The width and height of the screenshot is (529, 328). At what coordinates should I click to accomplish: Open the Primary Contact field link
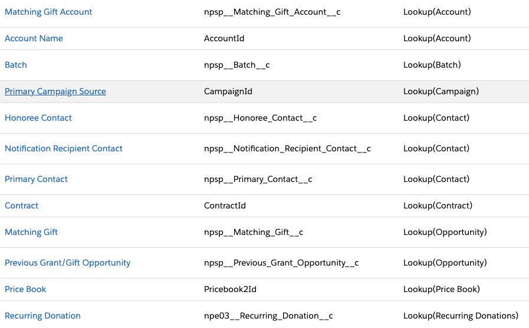click(x=36, y=179)
